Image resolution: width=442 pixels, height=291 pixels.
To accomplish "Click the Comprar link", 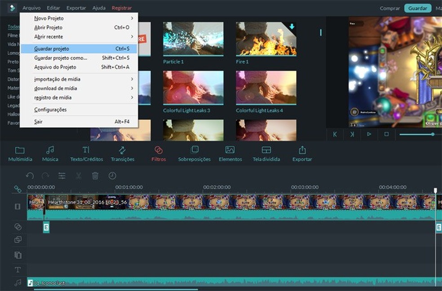I will (389, 8).
